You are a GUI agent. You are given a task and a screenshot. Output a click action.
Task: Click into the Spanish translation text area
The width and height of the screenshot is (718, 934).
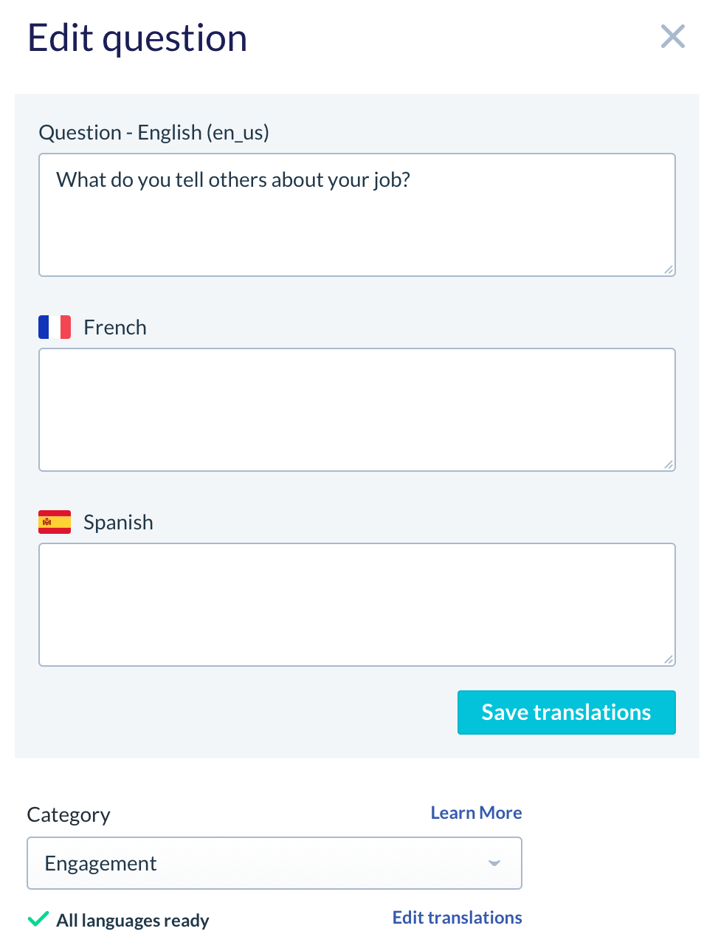click(357, 605)
